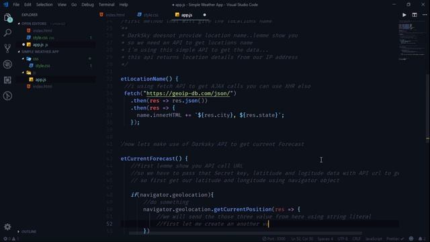Open the Explorer view in activity bar
Viewport: 430px width, 242px height.
click(x=7, y=18)
